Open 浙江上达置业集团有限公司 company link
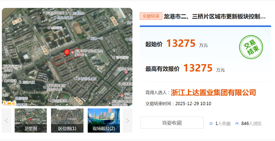 coord(214,92)
